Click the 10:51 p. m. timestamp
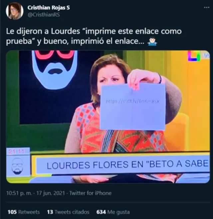Screen dimensions: 213x219 tap(19, 193)
